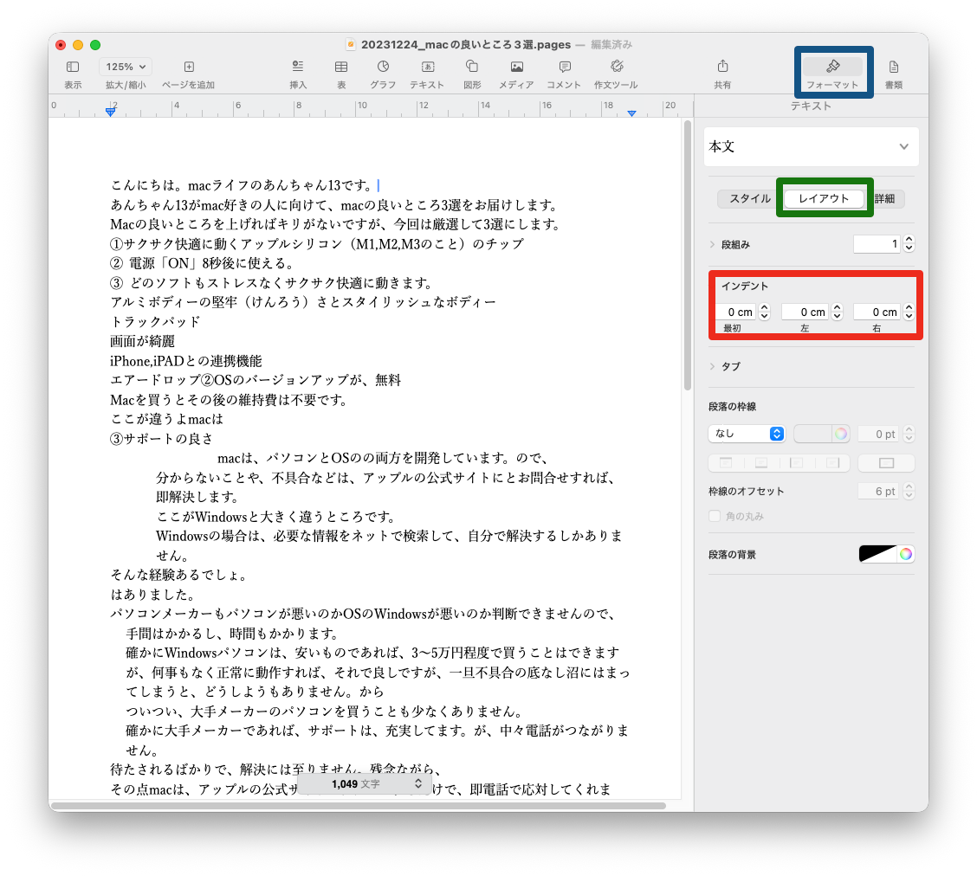Open the 挿入 insert menu icon
Viewport: 977px width, 876px height.
pyautogui.click(x=298, y=67)
